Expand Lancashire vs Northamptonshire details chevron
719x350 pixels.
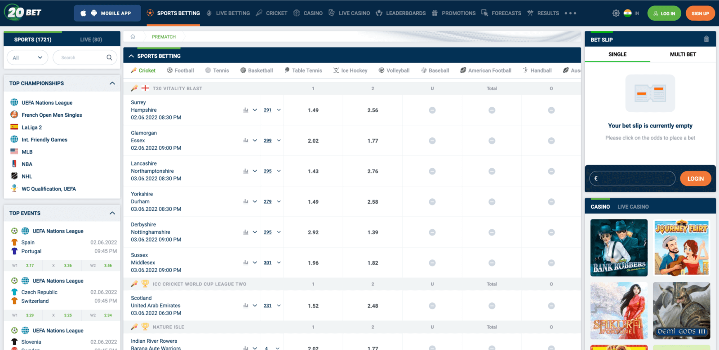pyautogui.click(x=255, y=171)
